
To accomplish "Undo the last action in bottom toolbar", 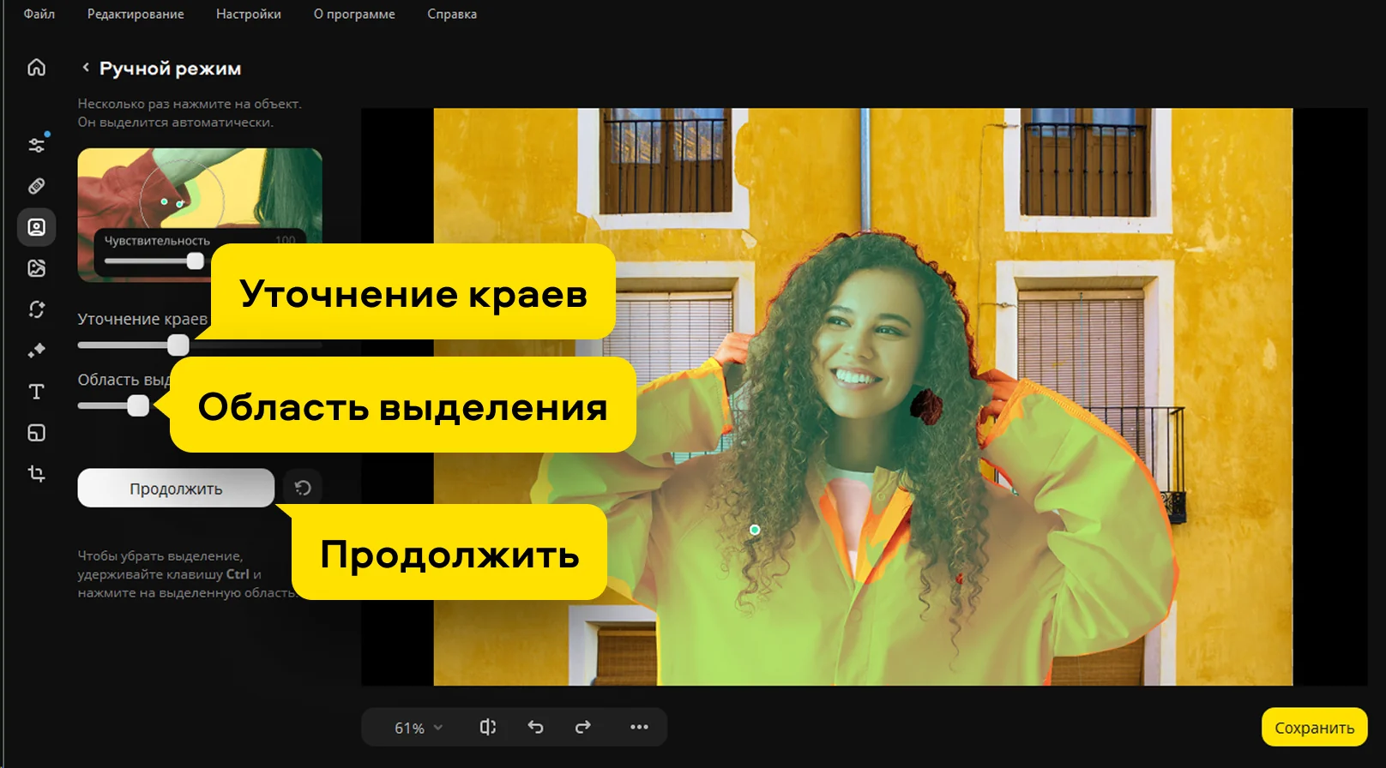I will point(535,728).
